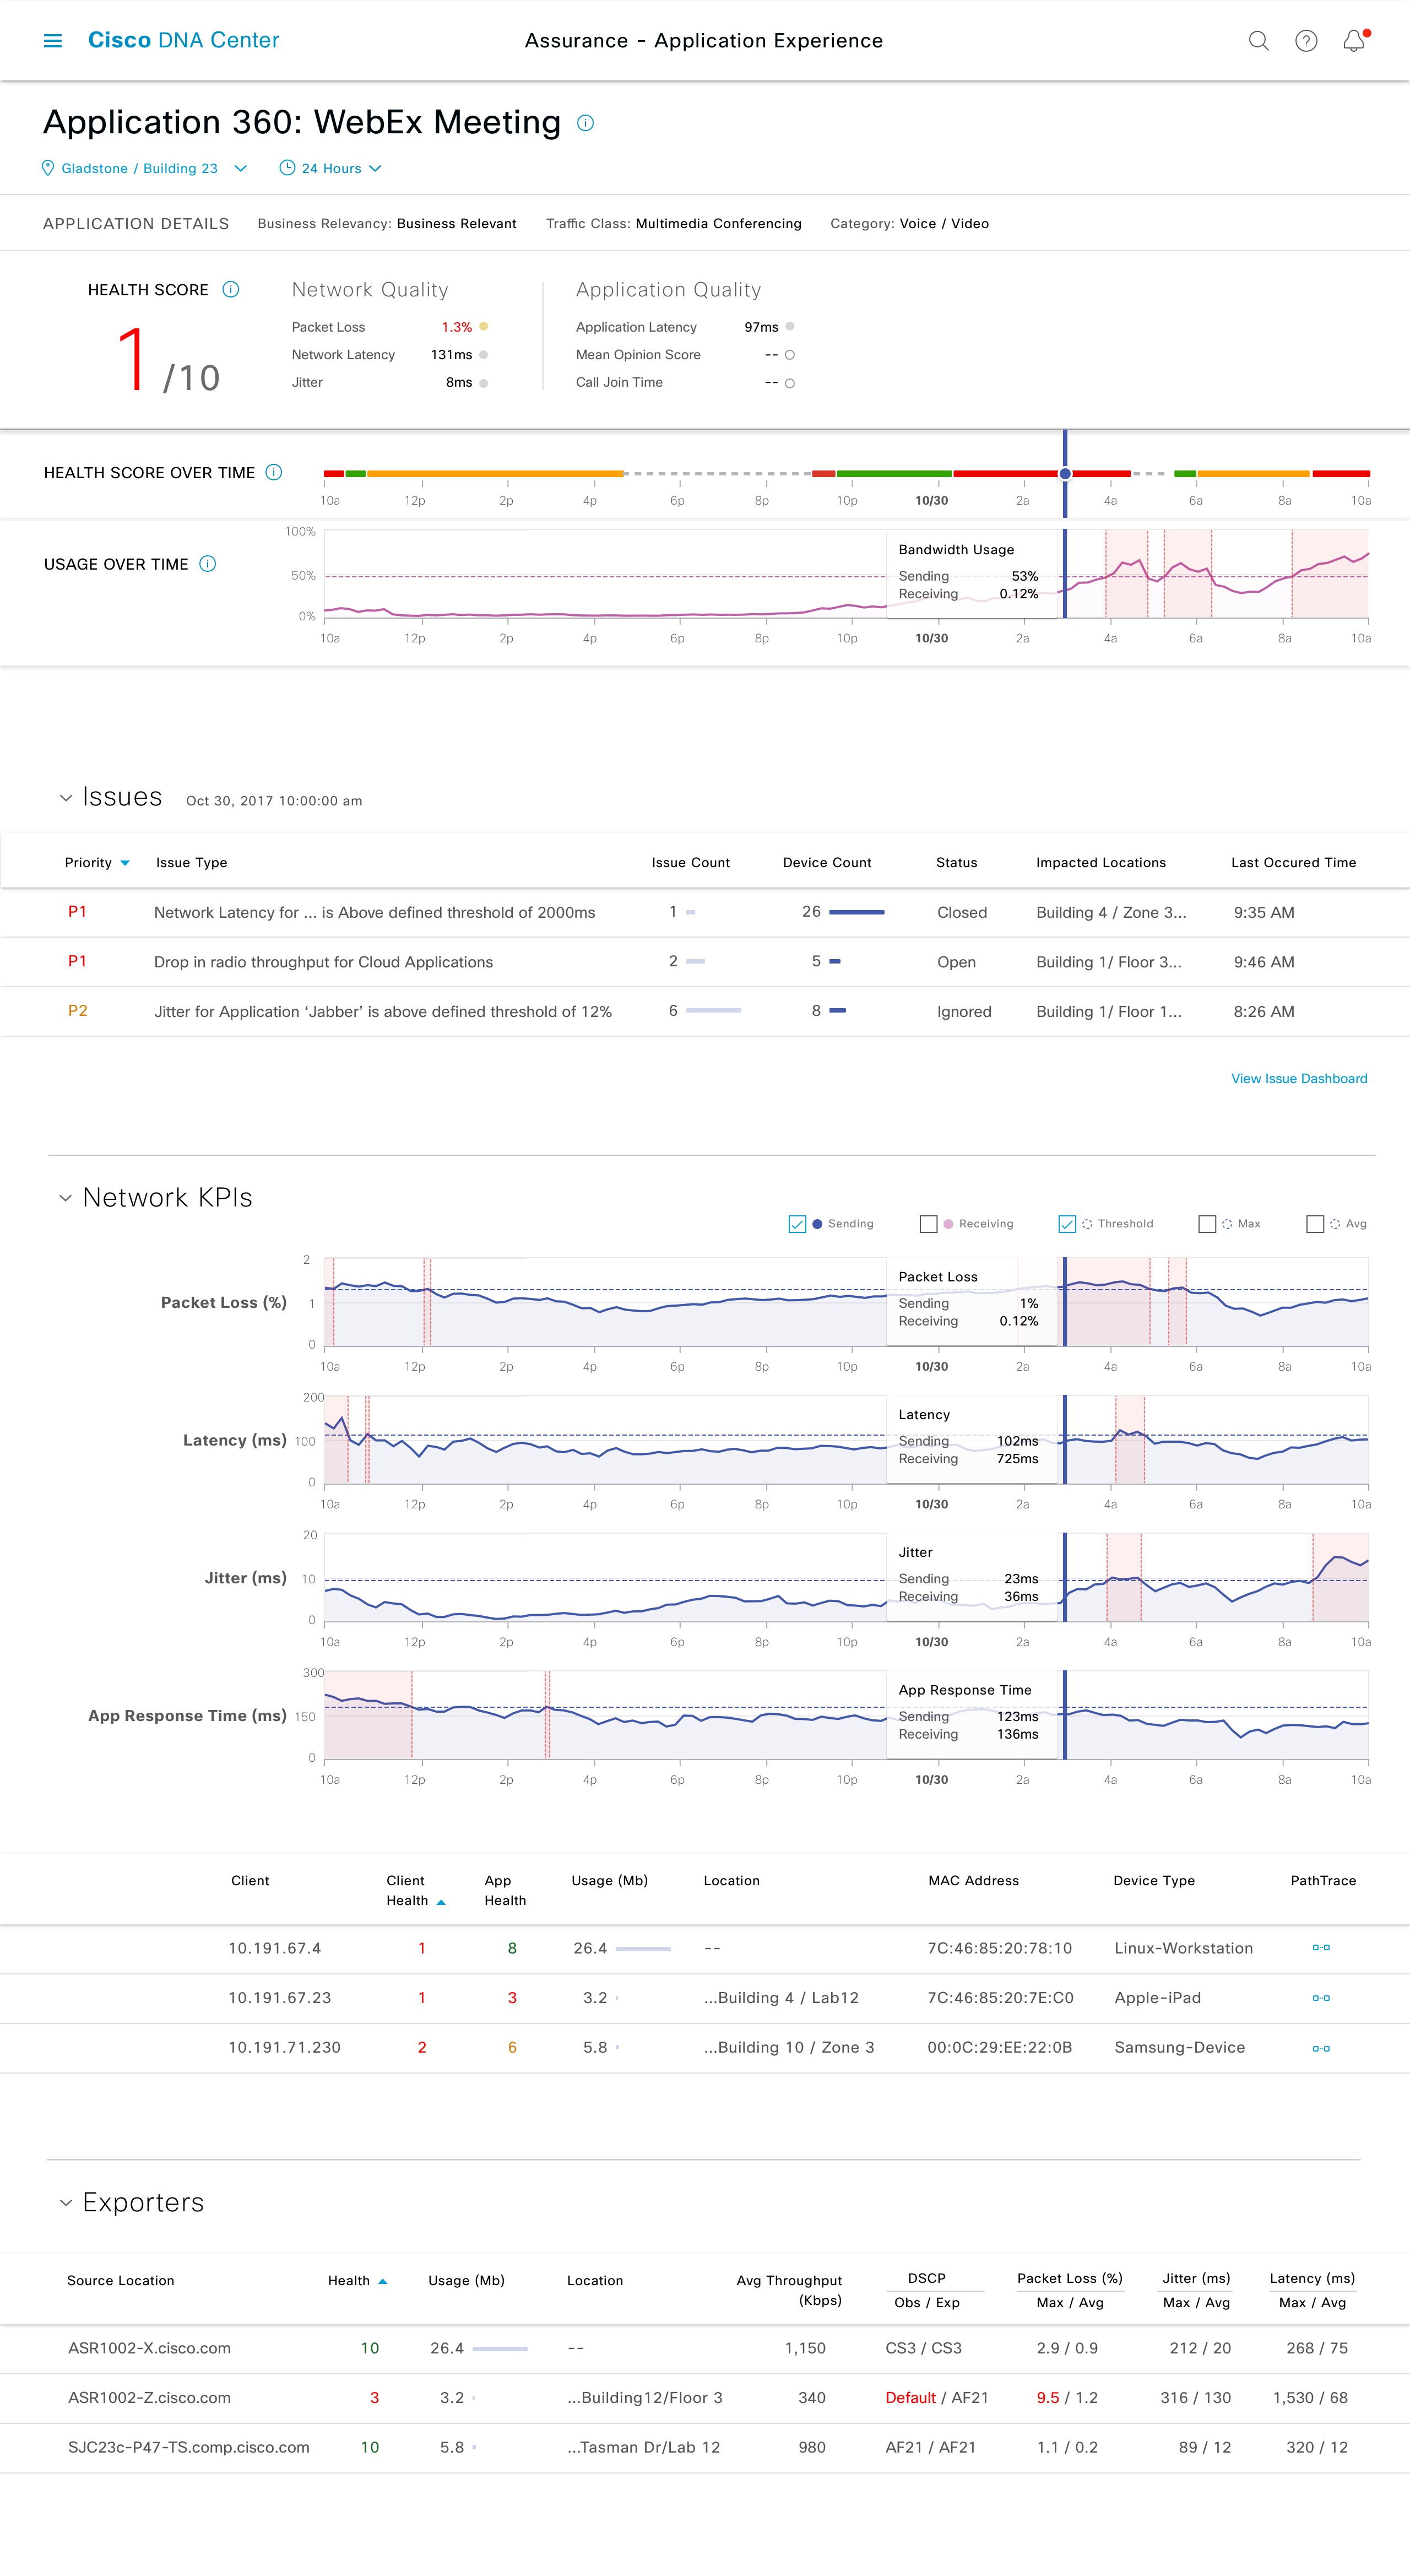The height and width of the screenshot is (2576, 1410).
Task: Enable the Receiving series checkbox
Action: [928, 1224]
